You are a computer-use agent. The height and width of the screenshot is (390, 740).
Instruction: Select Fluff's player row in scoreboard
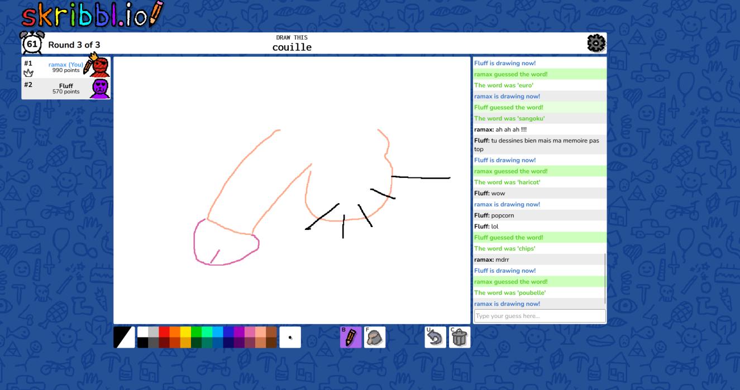pos(56,89)
